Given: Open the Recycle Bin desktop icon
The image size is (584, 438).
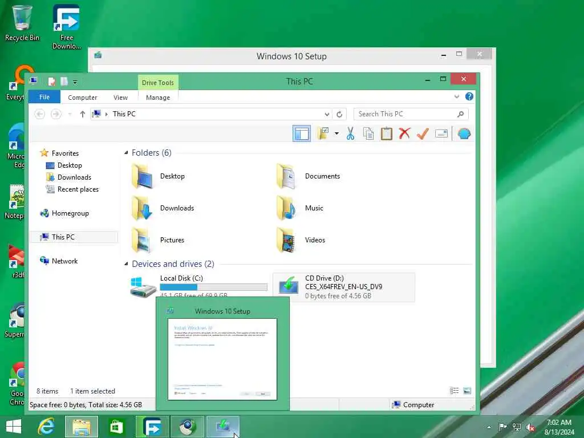Looking at the screenshot, I should click(22, 23).
